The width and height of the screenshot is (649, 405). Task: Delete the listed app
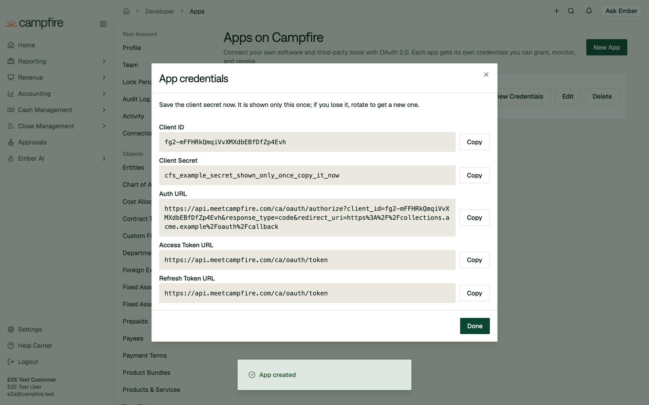pyautogui.click(x=602, y=96)
